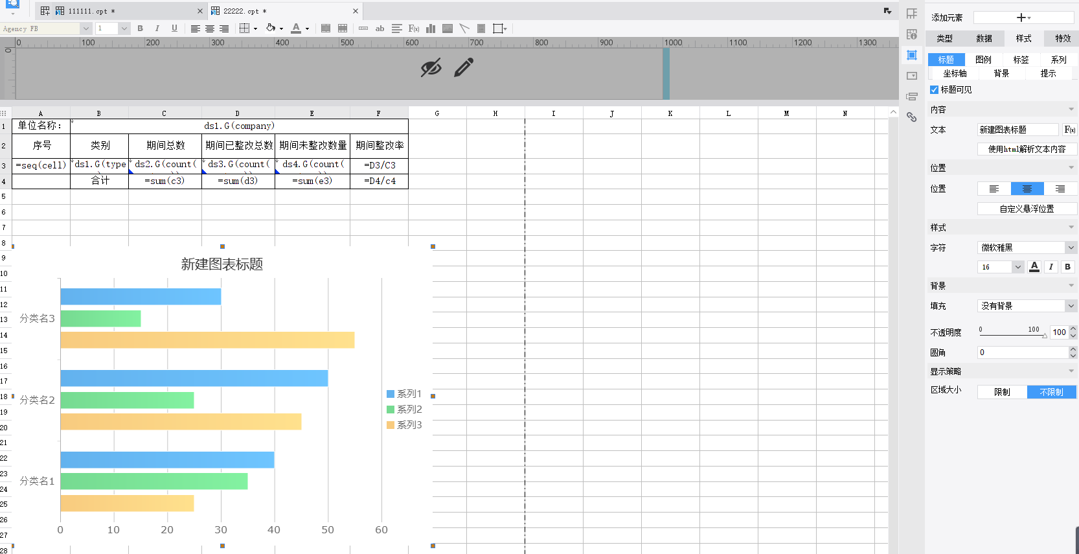Open 图例 sub-tab
1079x554 pixels.
pos(983,60)
